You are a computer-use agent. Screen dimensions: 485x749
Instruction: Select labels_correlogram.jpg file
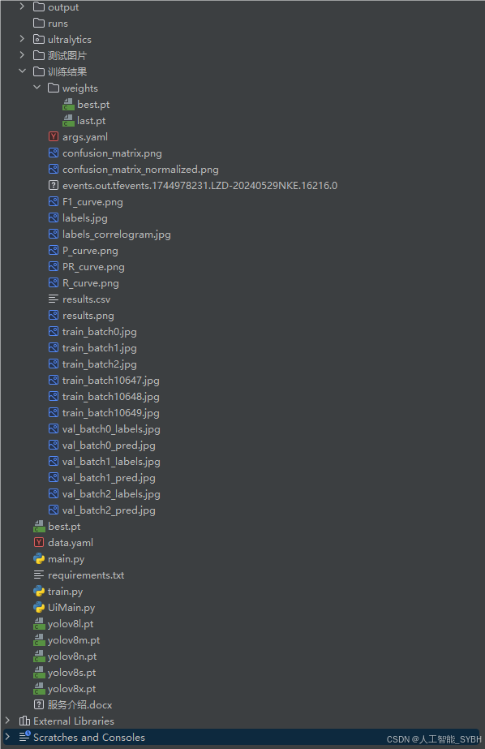(x=117, y=235)
